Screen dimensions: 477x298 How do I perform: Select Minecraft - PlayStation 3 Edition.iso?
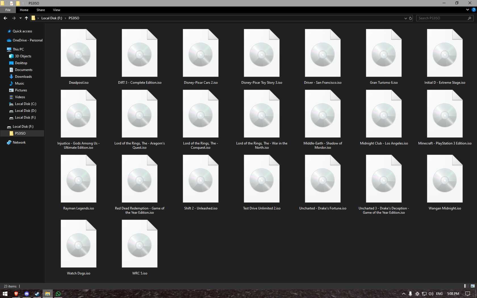(445, 114)
